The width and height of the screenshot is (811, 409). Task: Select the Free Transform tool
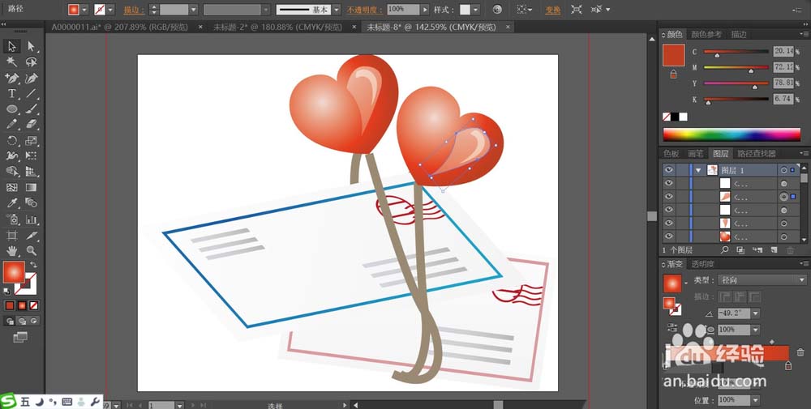tap(31, 156)
